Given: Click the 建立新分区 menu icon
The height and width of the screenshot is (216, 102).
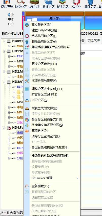Looking at the screenshot, I should 27,25.
